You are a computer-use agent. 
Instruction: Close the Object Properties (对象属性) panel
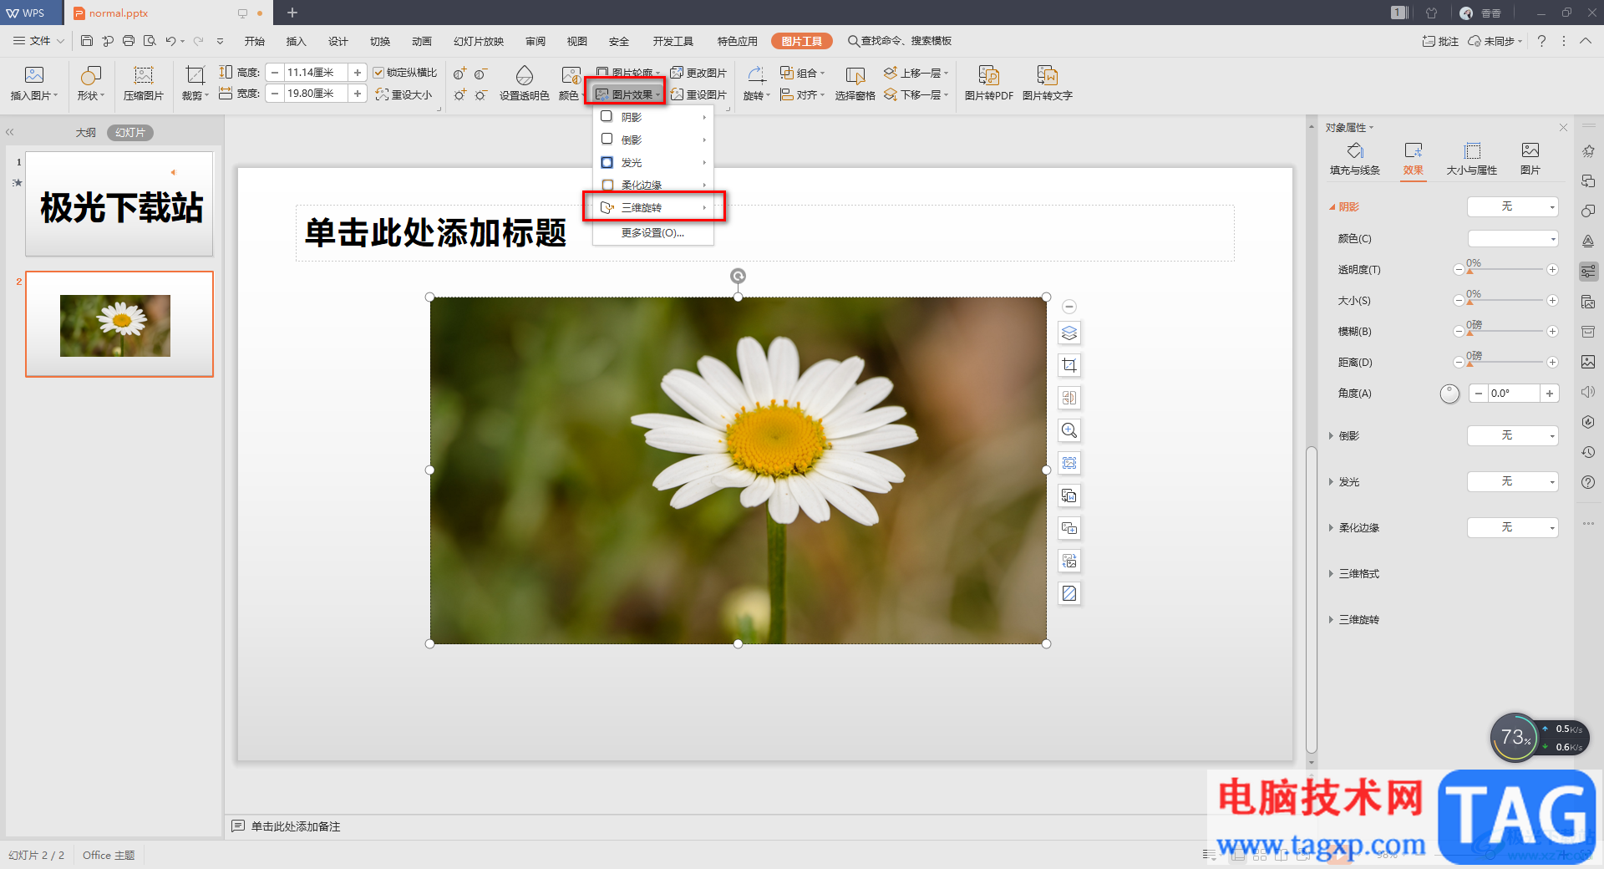pos(1563,128)
